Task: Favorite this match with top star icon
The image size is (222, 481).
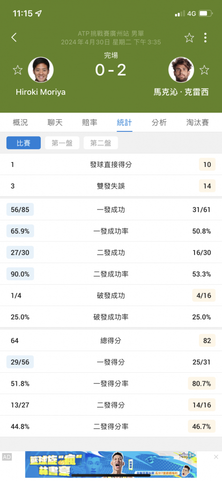Action: (189, 38)
